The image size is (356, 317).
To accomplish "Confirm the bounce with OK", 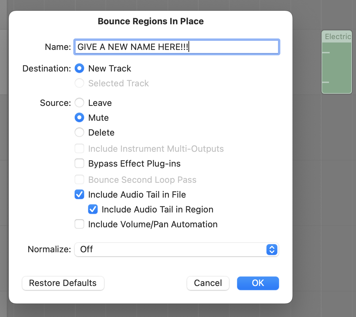I will [x=258, y=283].
